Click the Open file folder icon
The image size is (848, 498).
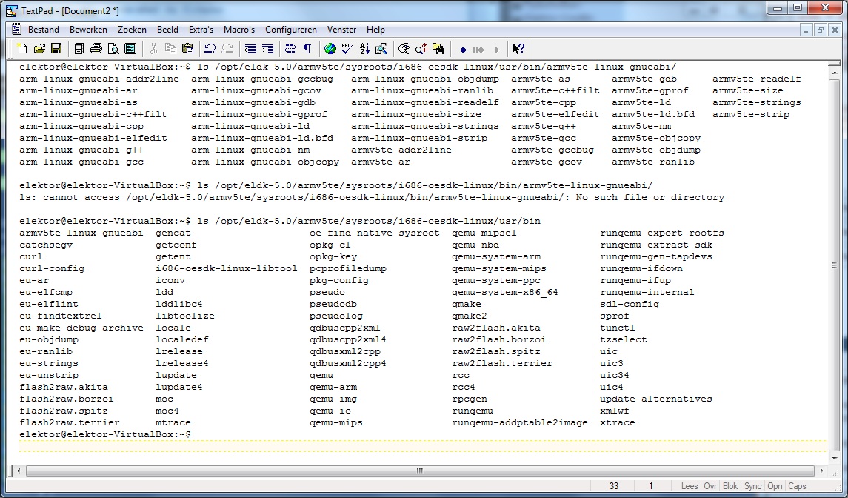(39, 49)
